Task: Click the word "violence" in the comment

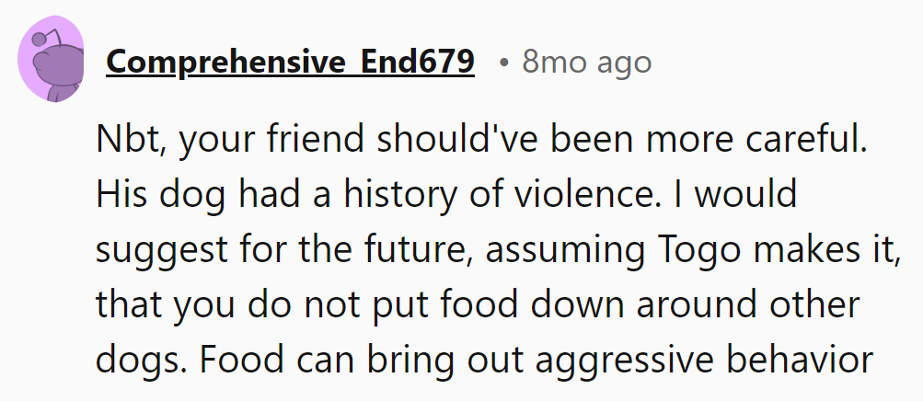Action: [x=567, y=194]
